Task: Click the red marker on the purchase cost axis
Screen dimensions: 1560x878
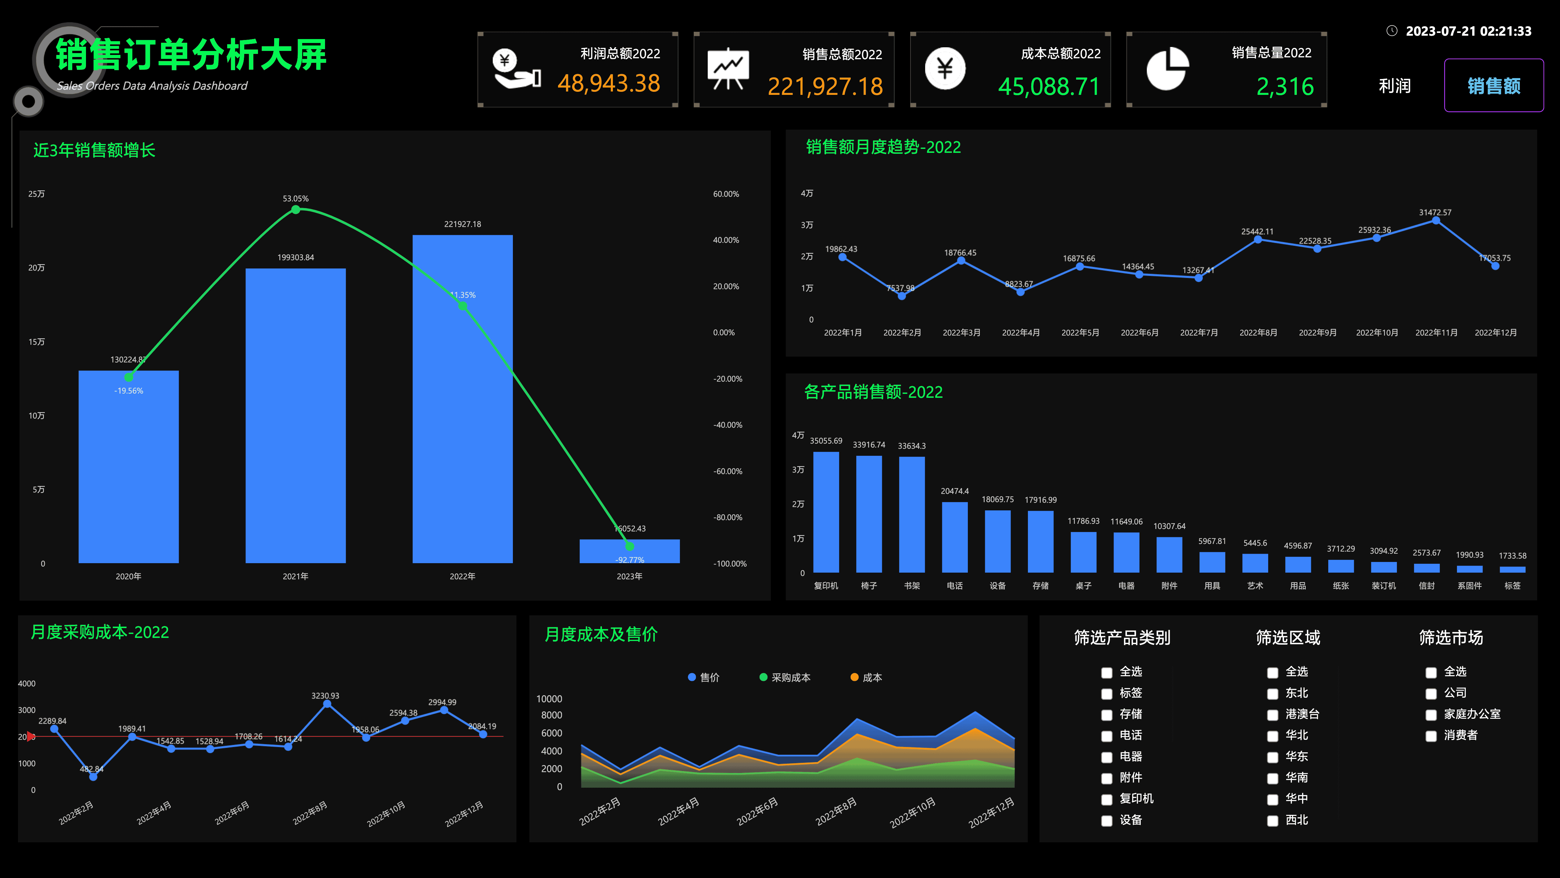Action: (x=31, y=736)
